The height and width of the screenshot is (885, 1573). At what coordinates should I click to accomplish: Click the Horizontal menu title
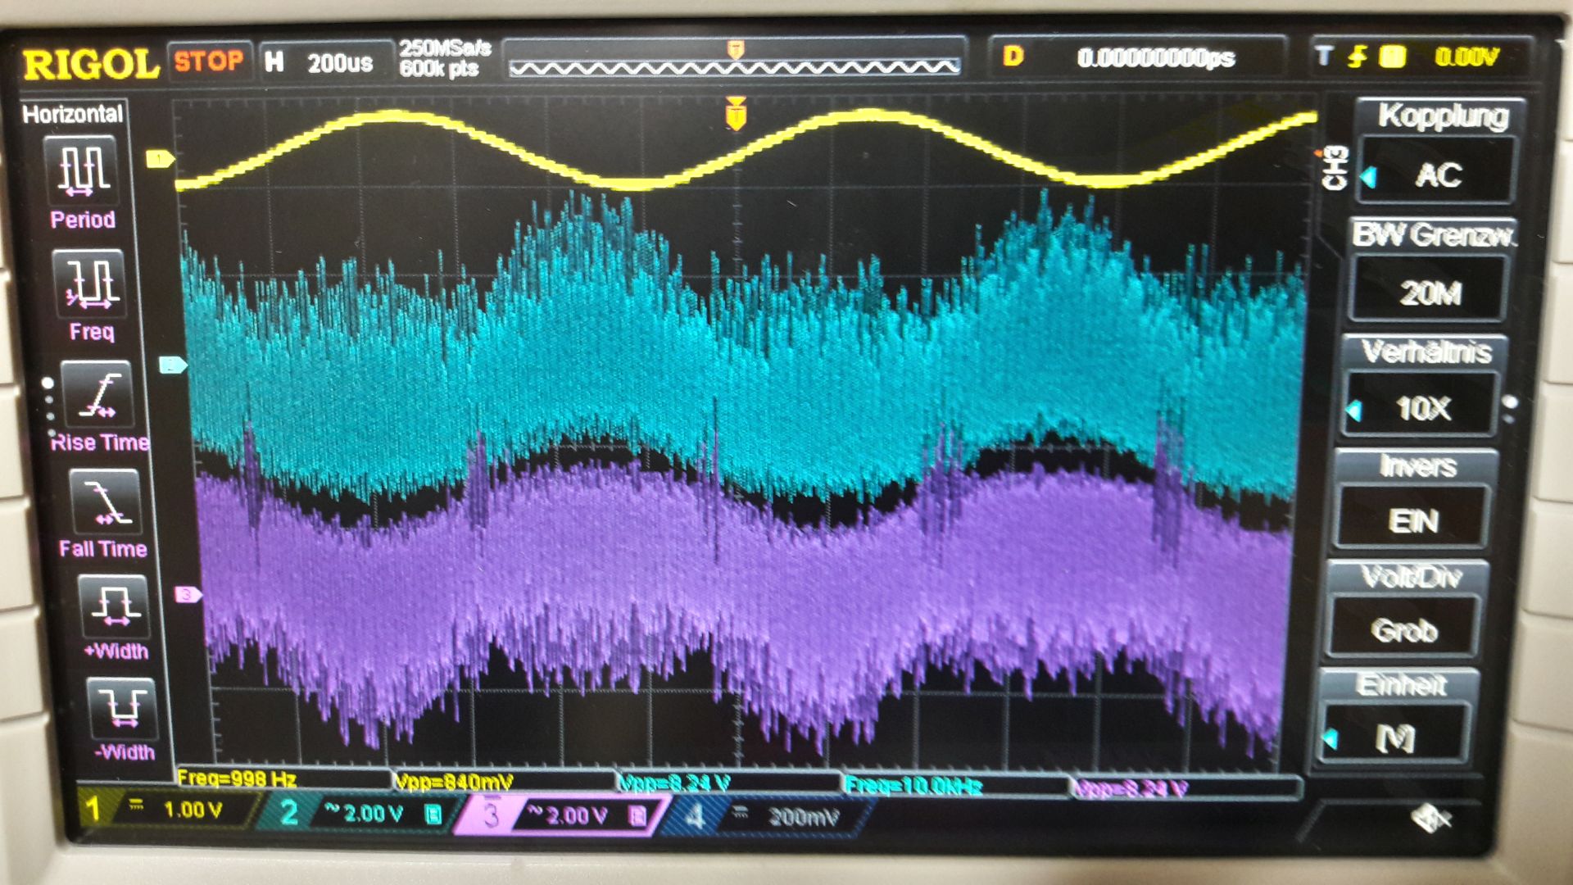72,113
